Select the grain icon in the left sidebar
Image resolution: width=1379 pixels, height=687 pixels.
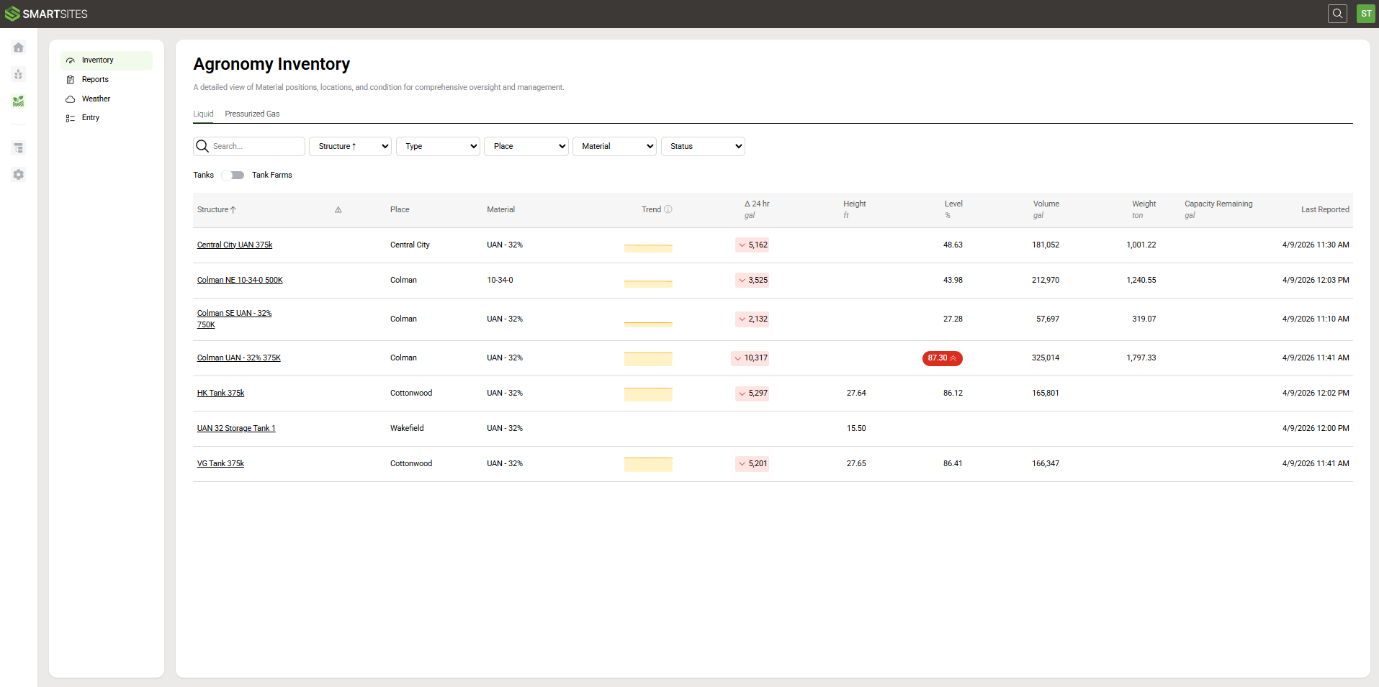click(18, 74)
